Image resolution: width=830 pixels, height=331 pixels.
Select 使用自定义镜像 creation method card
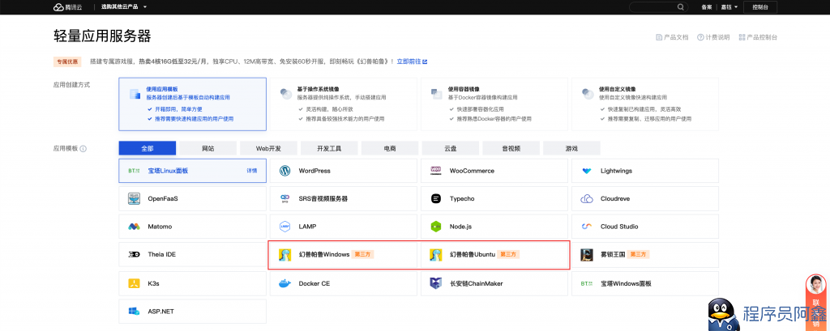pyautogui.click(x=645, y=104)
